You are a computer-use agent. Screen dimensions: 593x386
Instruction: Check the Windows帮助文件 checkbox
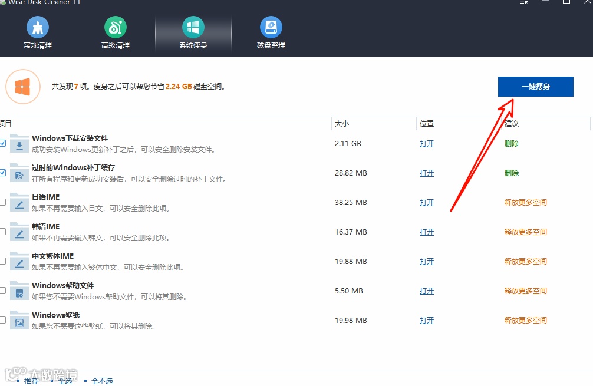[2, 291]
